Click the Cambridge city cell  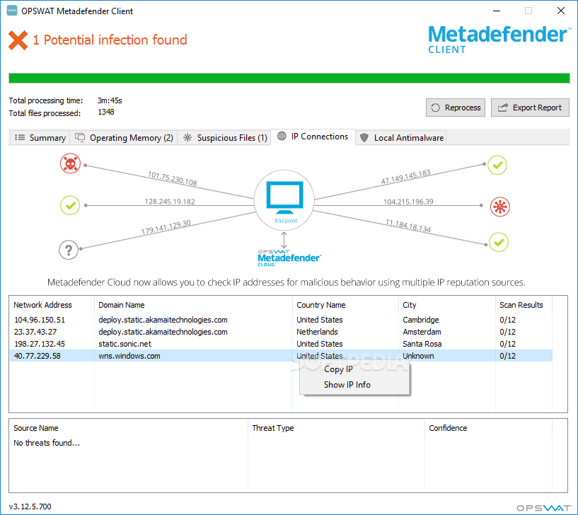click(x=421, y=320)
